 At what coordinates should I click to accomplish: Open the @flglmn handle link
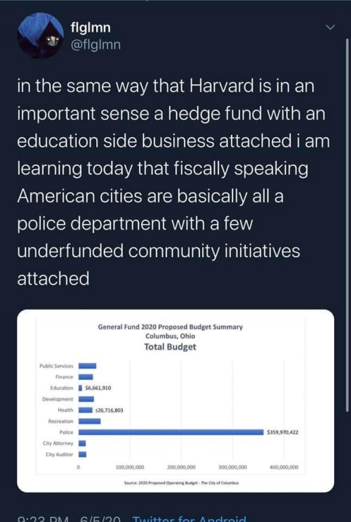coord(95,44)
